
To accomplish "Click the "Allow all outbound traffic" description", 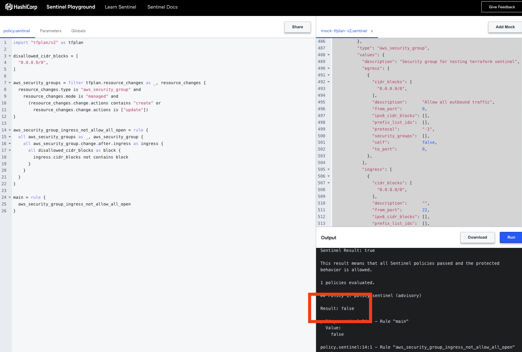I will coord(457,102).
